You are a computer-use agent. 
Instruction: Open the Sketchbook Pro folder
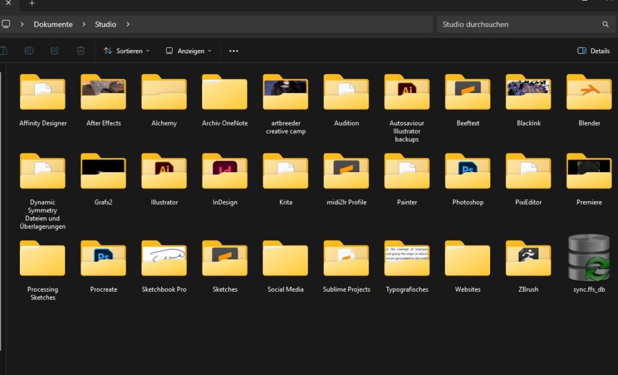pyautogui.click(x=164, y=258)
